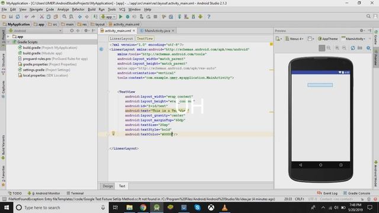The width and height of the screenshot is (379, 213).
Task: Click the intention lightbulb in the gutter
Action: [x=113, y=133]
